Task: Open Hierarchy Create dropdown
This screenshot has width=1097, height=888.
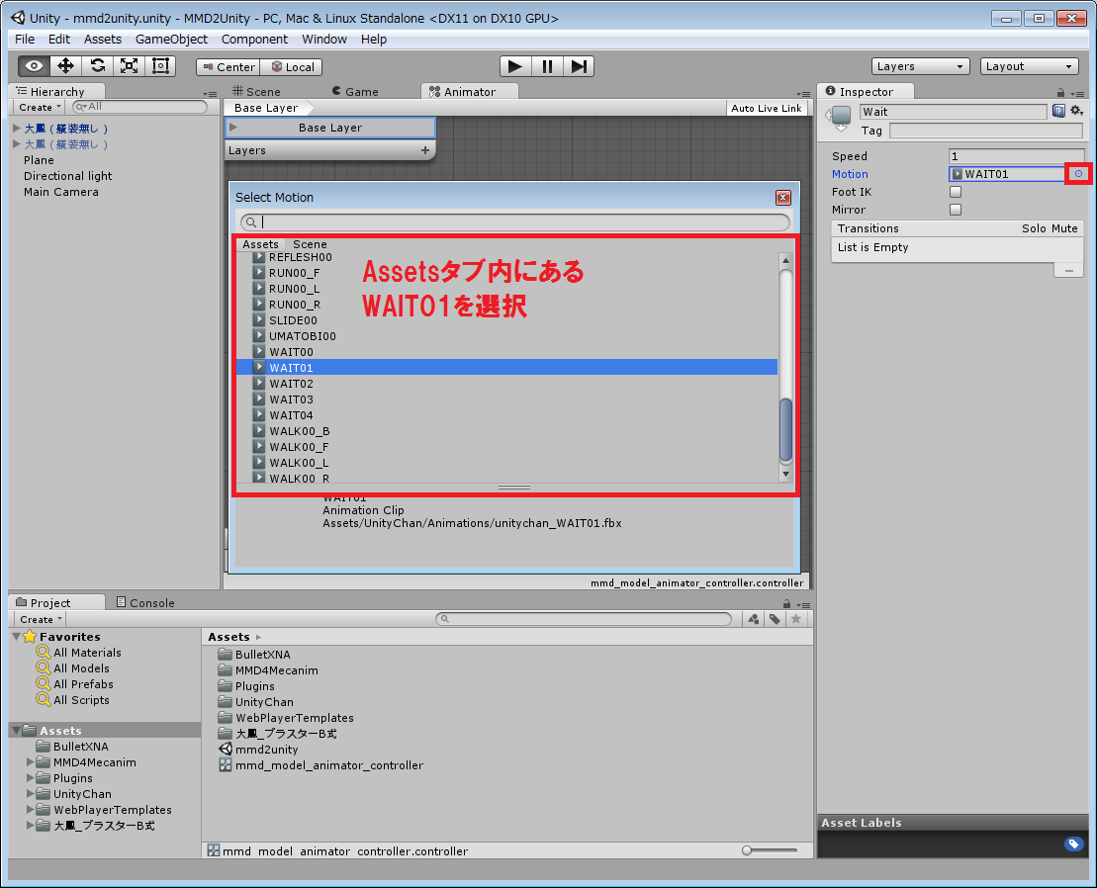Action: point(40,107)
